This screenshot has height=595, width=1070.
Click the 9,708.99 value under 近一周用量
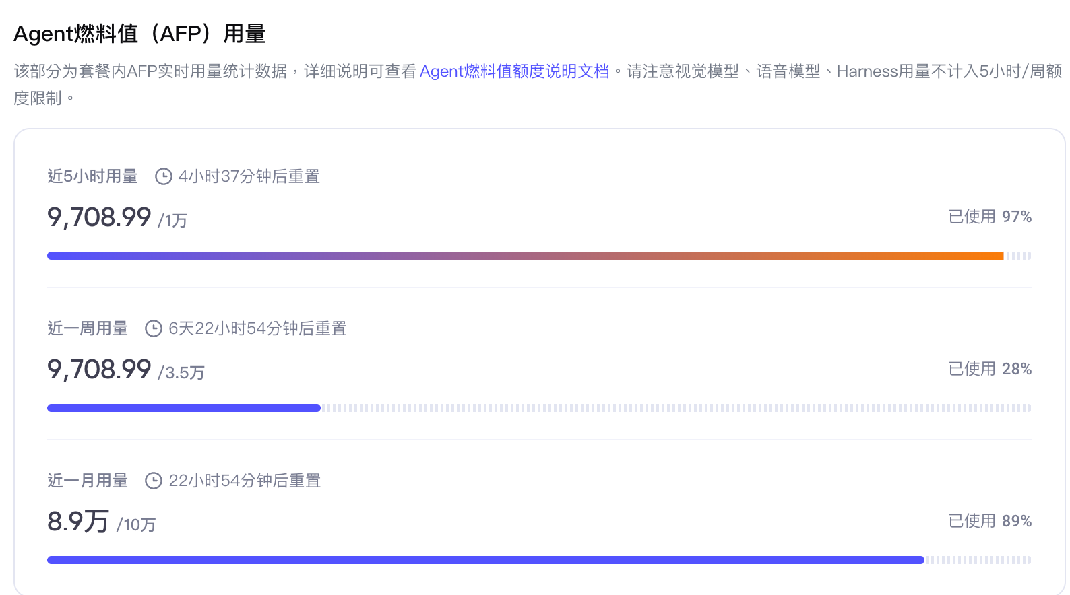pyautogui.click(x=99, y=370)
